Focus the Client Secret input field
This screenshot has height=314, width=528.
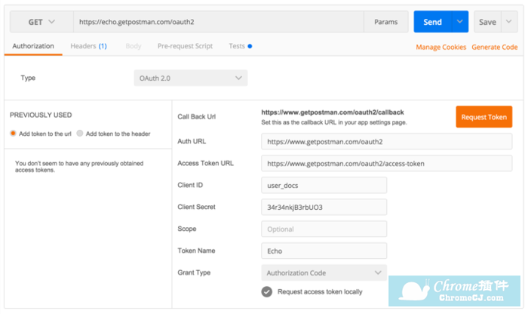click(x=324, y=208)
